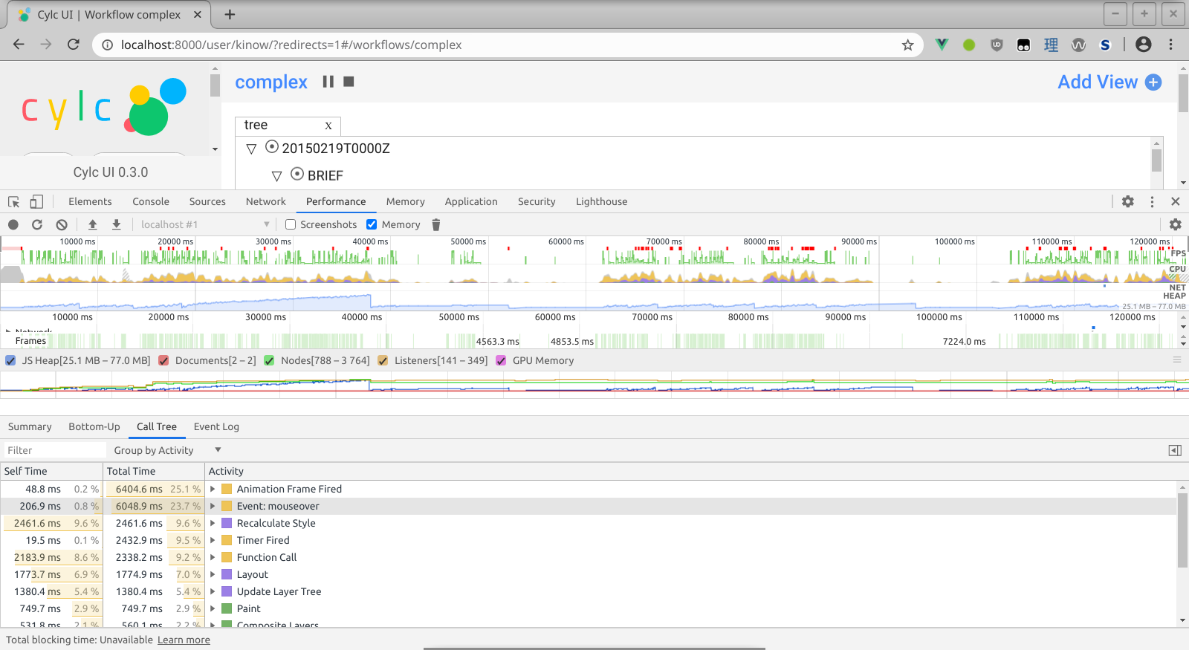
Task: Open DevTools settings gear
Action: 1128,201
